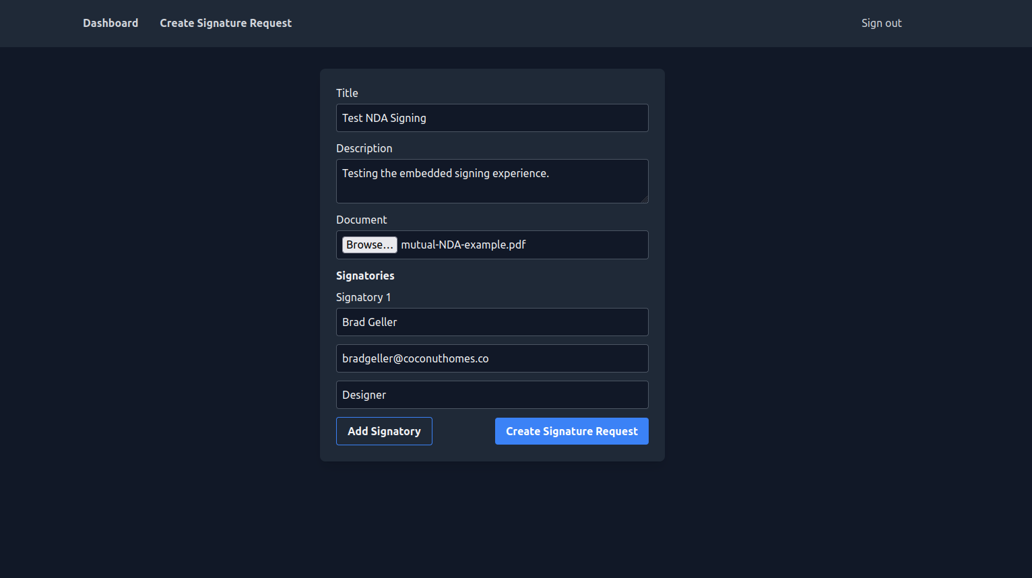Add another signatory
The image size is (1032, 578).
click(x=384, y=431)
